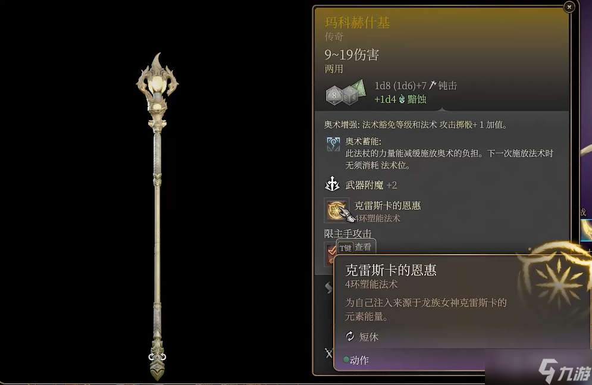Click the red main-hand attack icon

tap(330, 253)
